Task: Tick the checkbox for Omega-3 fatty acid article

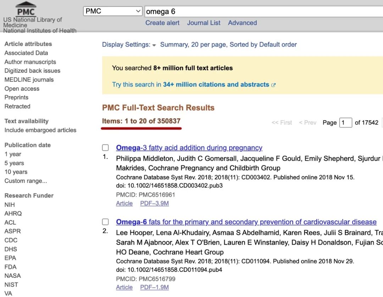Action: (105, 148)
